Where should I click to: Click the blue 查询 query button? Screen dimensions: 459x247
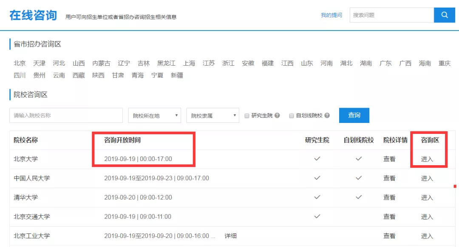tap(354, 115)
